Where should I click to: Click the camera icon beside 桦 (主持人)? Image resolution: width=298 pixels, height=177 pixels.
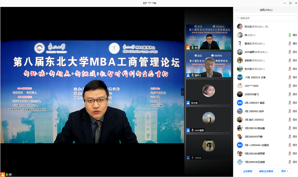coord(295,35)
